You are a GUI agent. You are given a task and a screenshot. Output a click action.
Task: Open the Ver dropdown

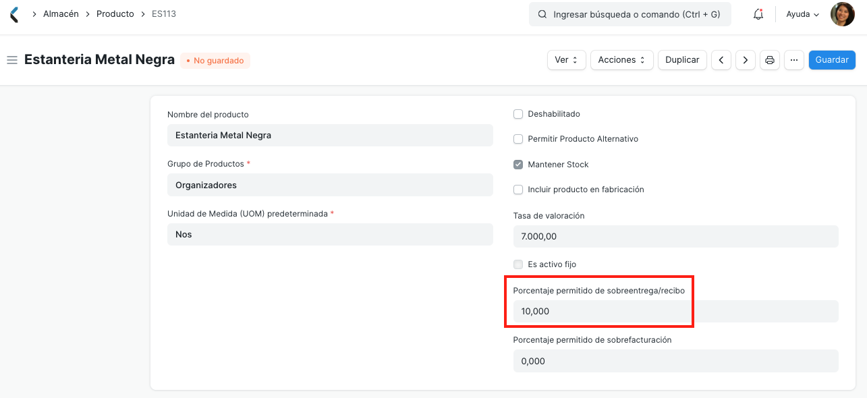pos(566,60)
